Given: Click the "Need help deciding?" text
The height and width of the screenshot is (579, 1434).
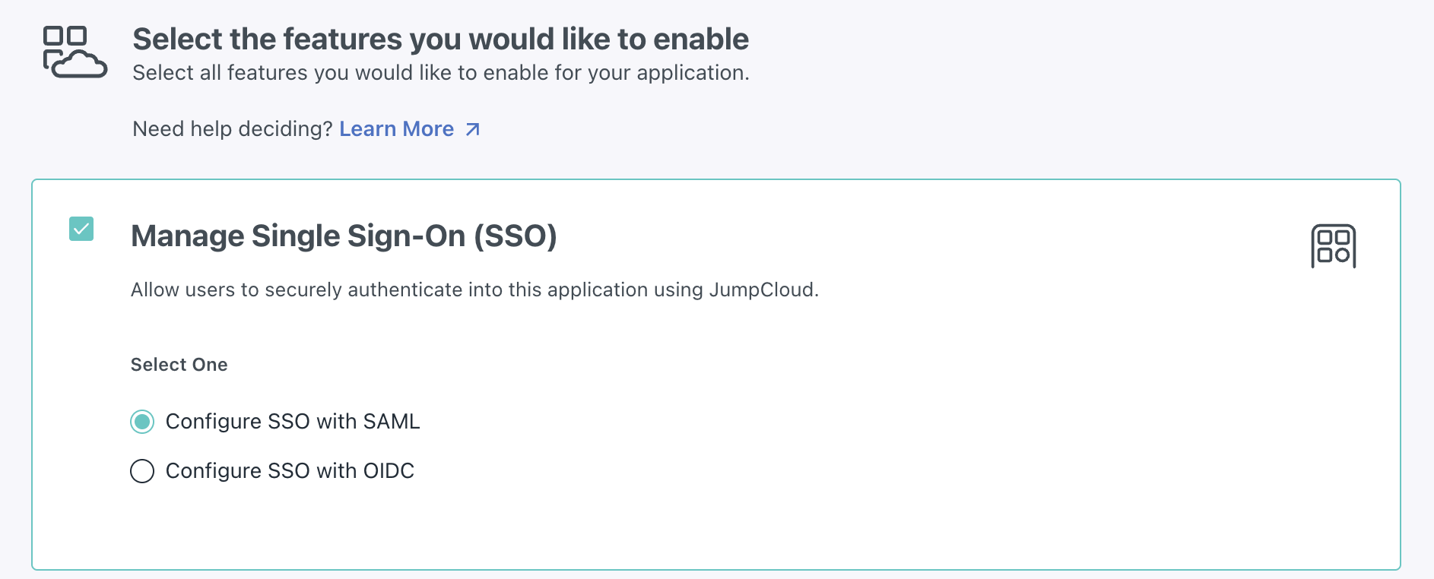Looking at the screenshot, I should (232, 129).
